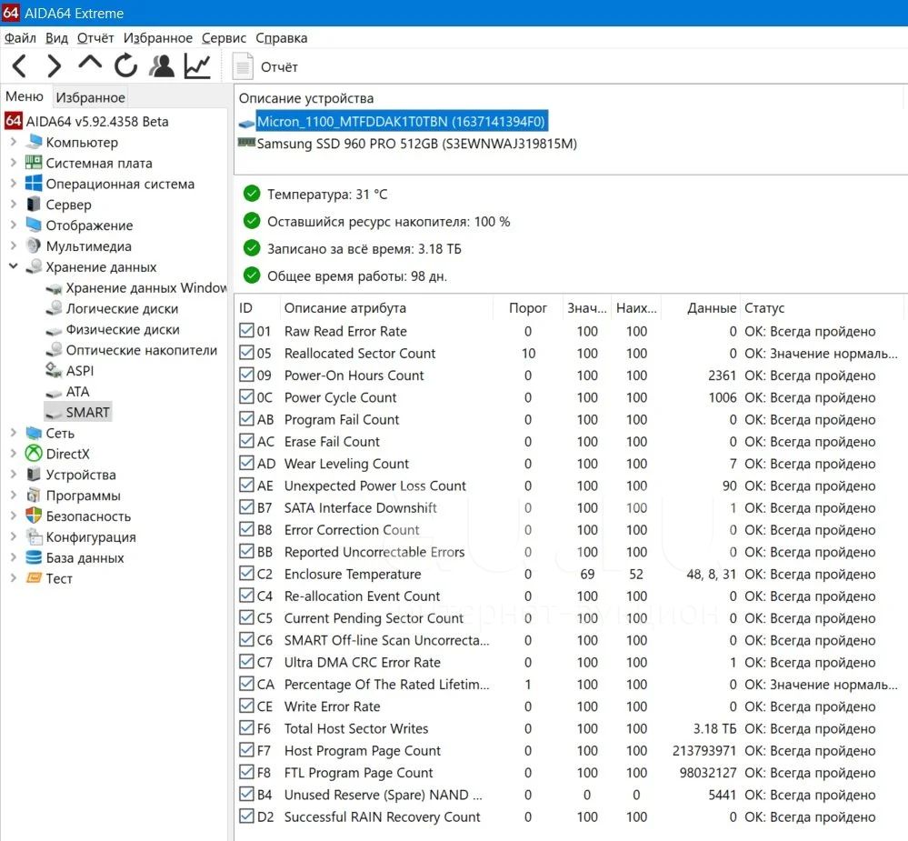
Task: Select the SMART item in storage tree
Action: [x=87, y=412]
